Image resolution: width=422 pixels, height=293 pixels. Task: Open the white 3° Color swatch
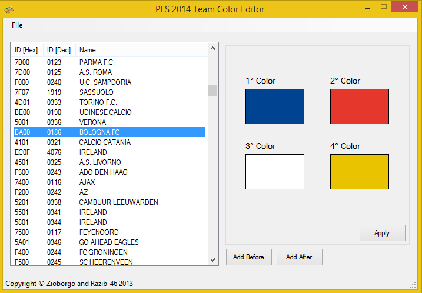pos(275,172)
